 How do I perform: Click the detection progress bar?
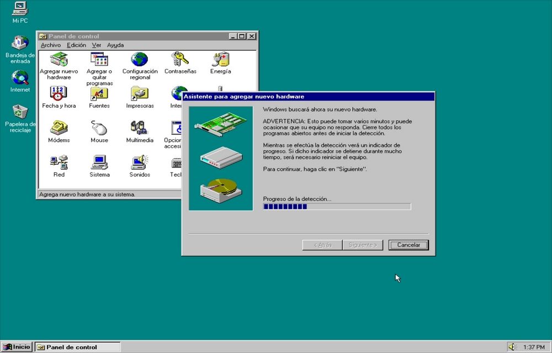[337, 207]
